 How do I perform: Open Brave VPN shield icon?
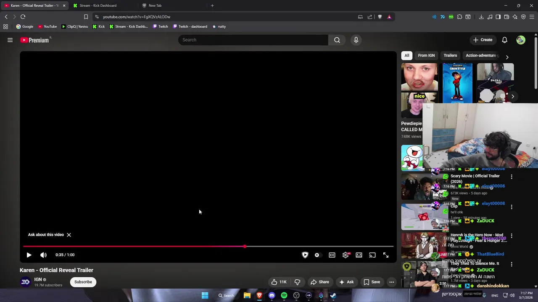coord(523,17)
